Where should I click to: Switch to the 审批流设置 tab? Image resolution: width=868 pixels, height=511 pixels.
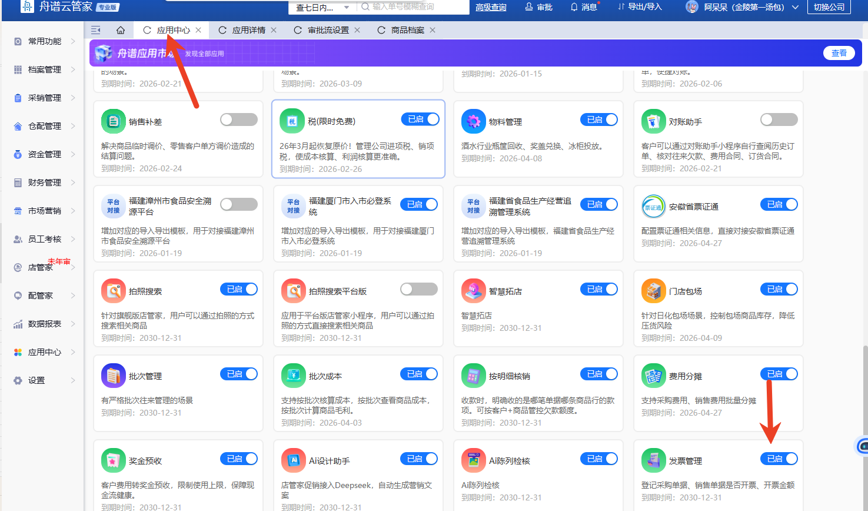pyautogui.click(x=328, y=30)
